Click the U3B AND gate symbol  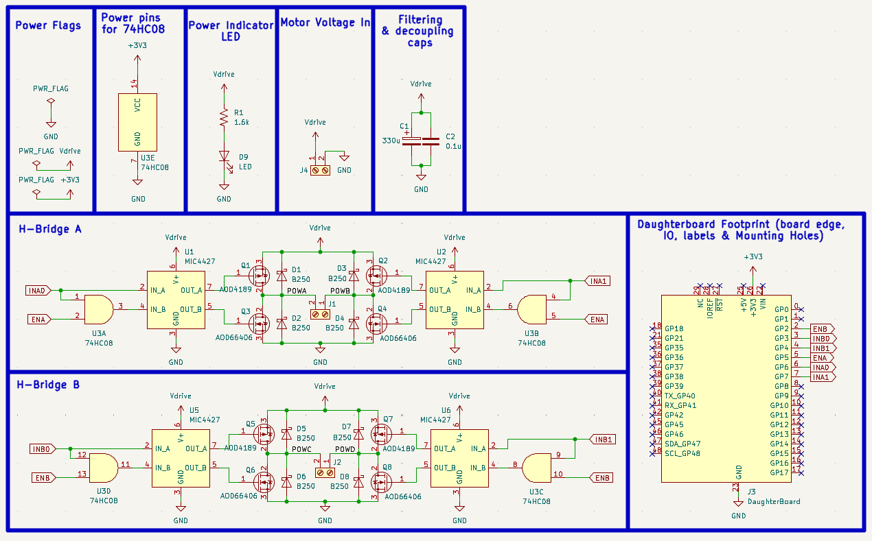pos(532,309)
